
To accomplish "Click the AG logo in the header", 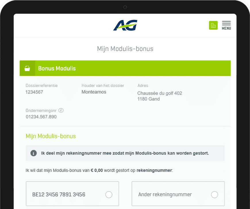I will coord(125,25).
